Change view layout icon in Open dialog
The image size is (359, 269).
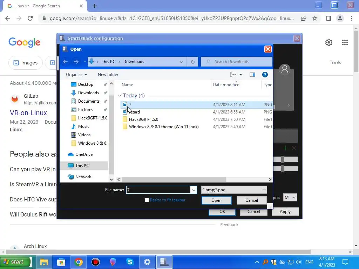[x=233, y=75]
